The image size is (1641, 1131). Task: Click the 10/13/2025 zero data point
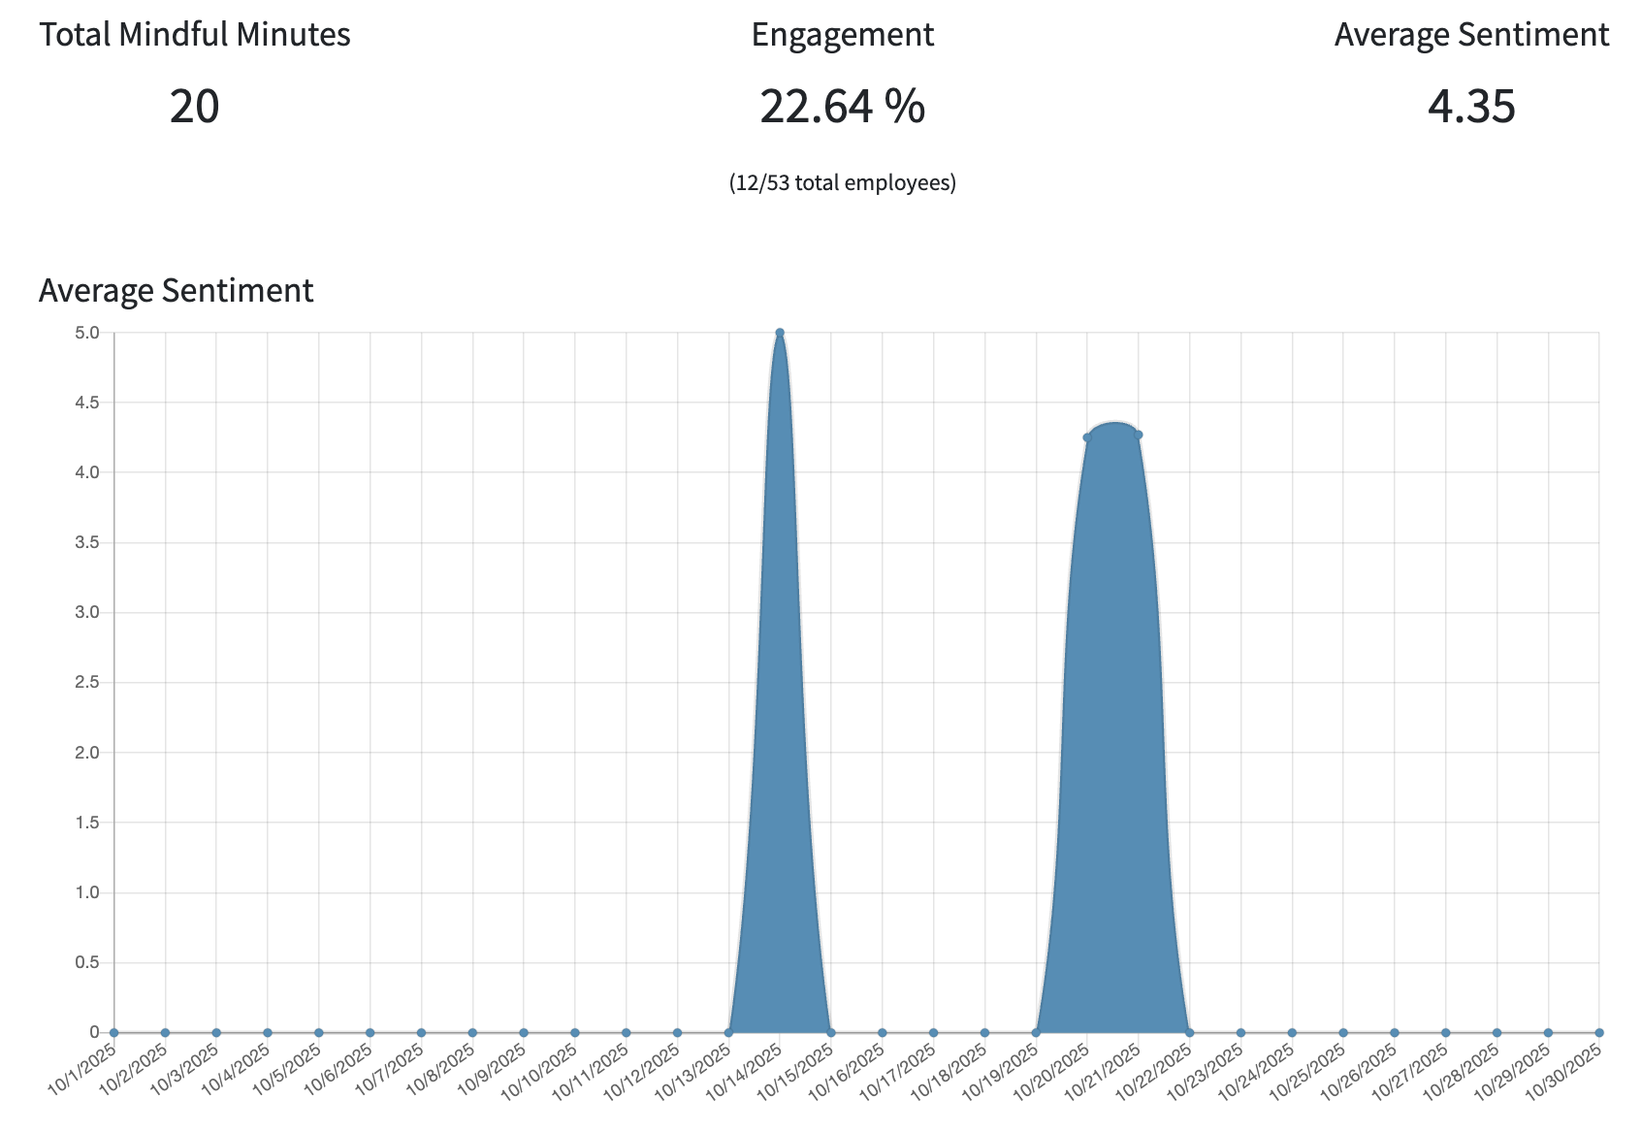pyautogui.click(x=728, y=1032)
